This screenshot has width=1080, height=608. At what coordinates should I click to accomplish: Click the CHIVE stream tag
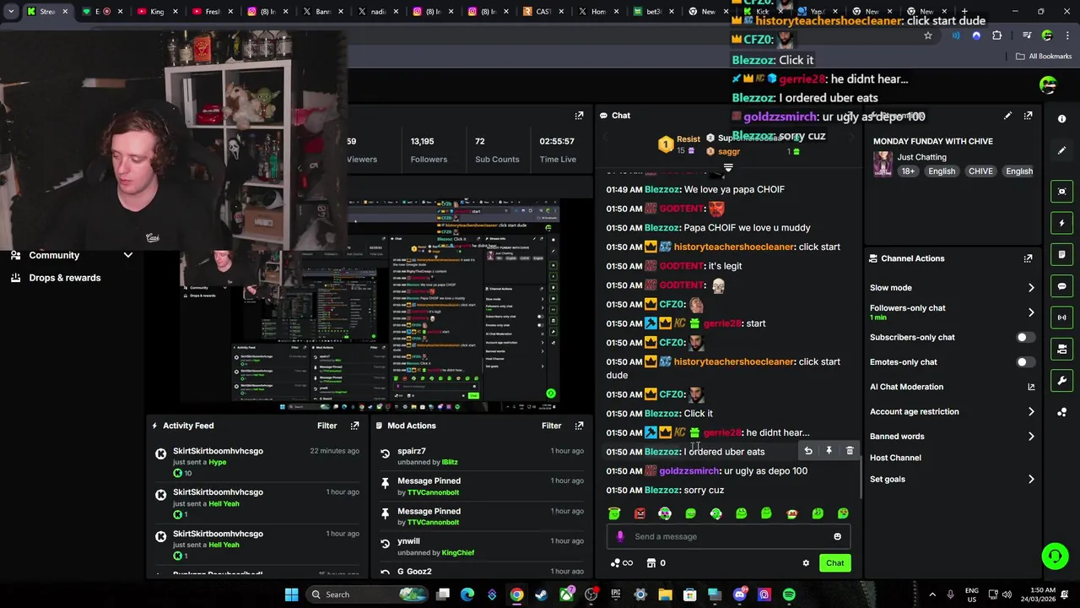tap(980, 171)
